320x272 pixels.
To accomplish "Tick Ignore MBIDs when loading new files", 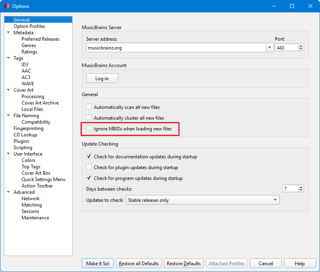I will [x=89, y=128].
